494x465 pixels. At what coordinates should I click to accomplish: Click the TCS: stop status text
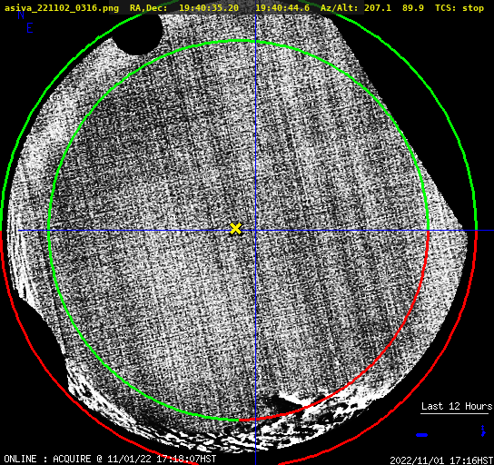pos(459,8)
